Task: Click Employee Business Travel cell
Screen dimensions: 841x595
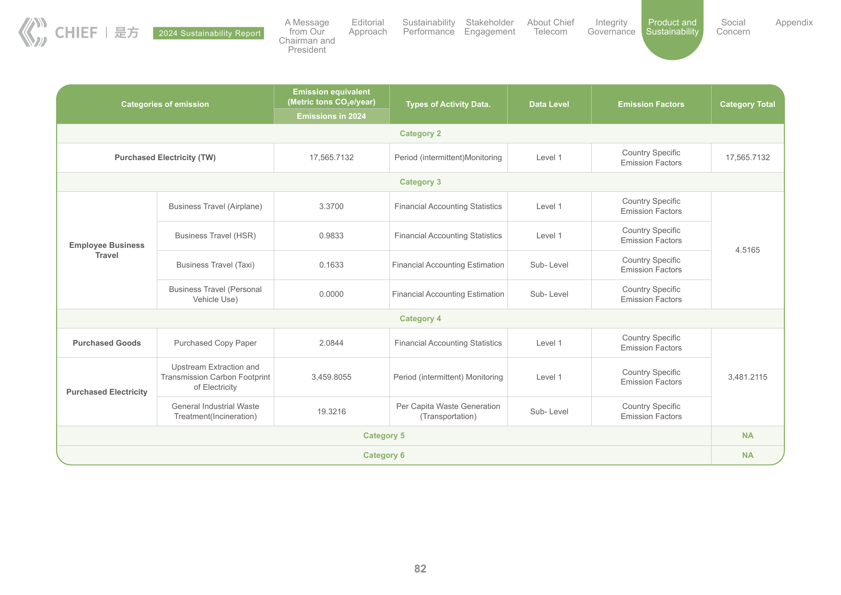Action: coord(106,250)
